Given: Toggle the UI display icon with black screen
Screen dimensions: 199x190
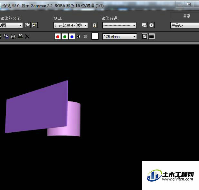Looking at the screenshot, I should click(152, 37).
